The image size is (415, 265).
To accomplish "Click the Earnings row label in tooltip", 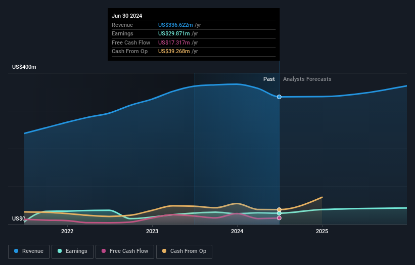I will [x=122, y=33].
